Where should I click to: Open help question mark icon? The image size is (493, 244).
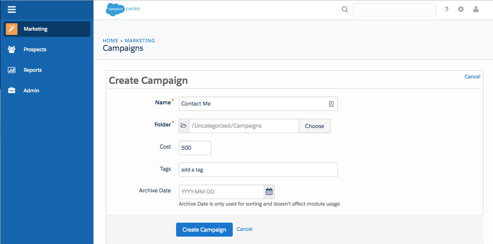[447, 9]
